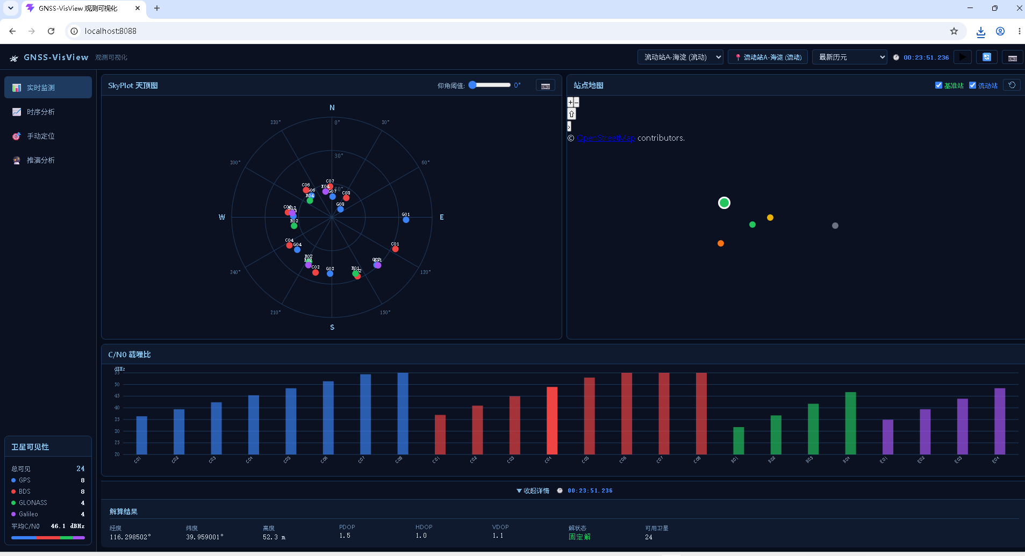The width and height of the screenshot is (1025, 556).
Task: Open the tab search dropdown arrow
Action: 11,8
